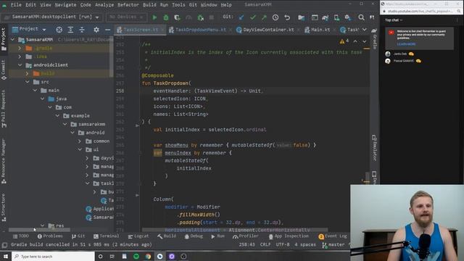Screen dimensions: 464x261
Task: Open the Terminal tool window
Action: [x=106, y=236]
